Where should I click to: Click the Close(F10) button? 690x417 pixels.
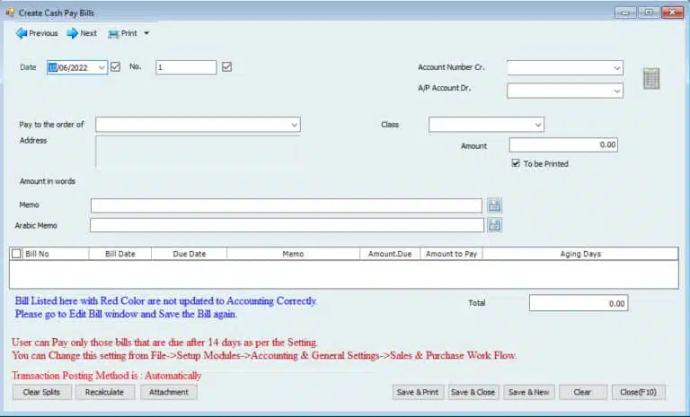coord(639,392)
